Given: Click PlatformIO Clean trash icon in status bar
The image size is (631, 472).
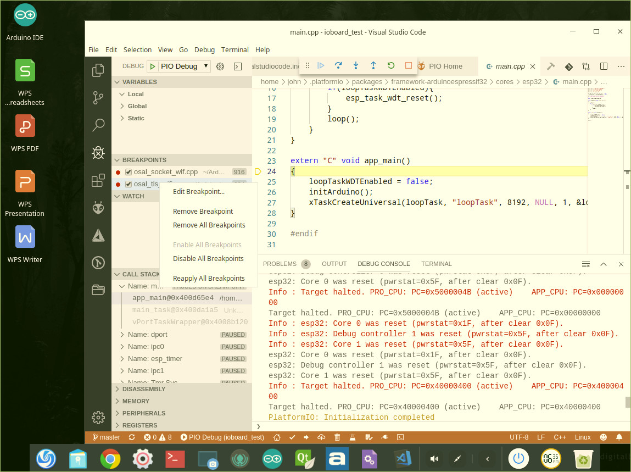Looking at the screenshot, I should tap(337, 437).
